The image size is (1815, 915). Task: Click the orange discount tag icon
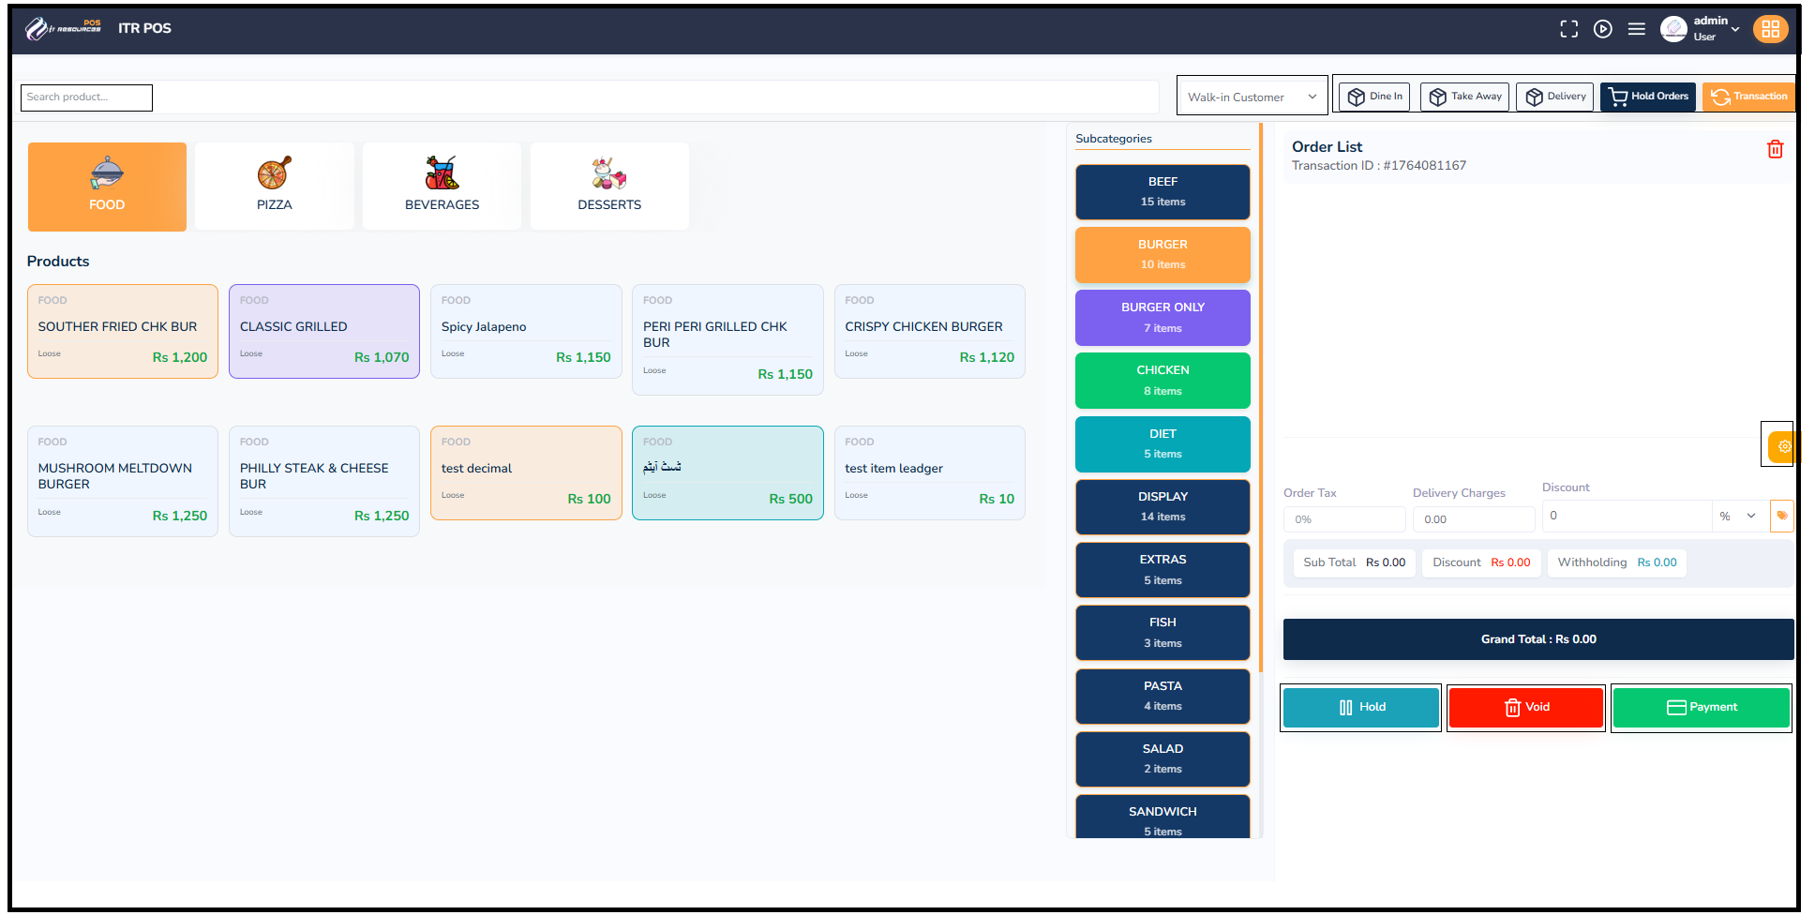[x=1781, y=516]
